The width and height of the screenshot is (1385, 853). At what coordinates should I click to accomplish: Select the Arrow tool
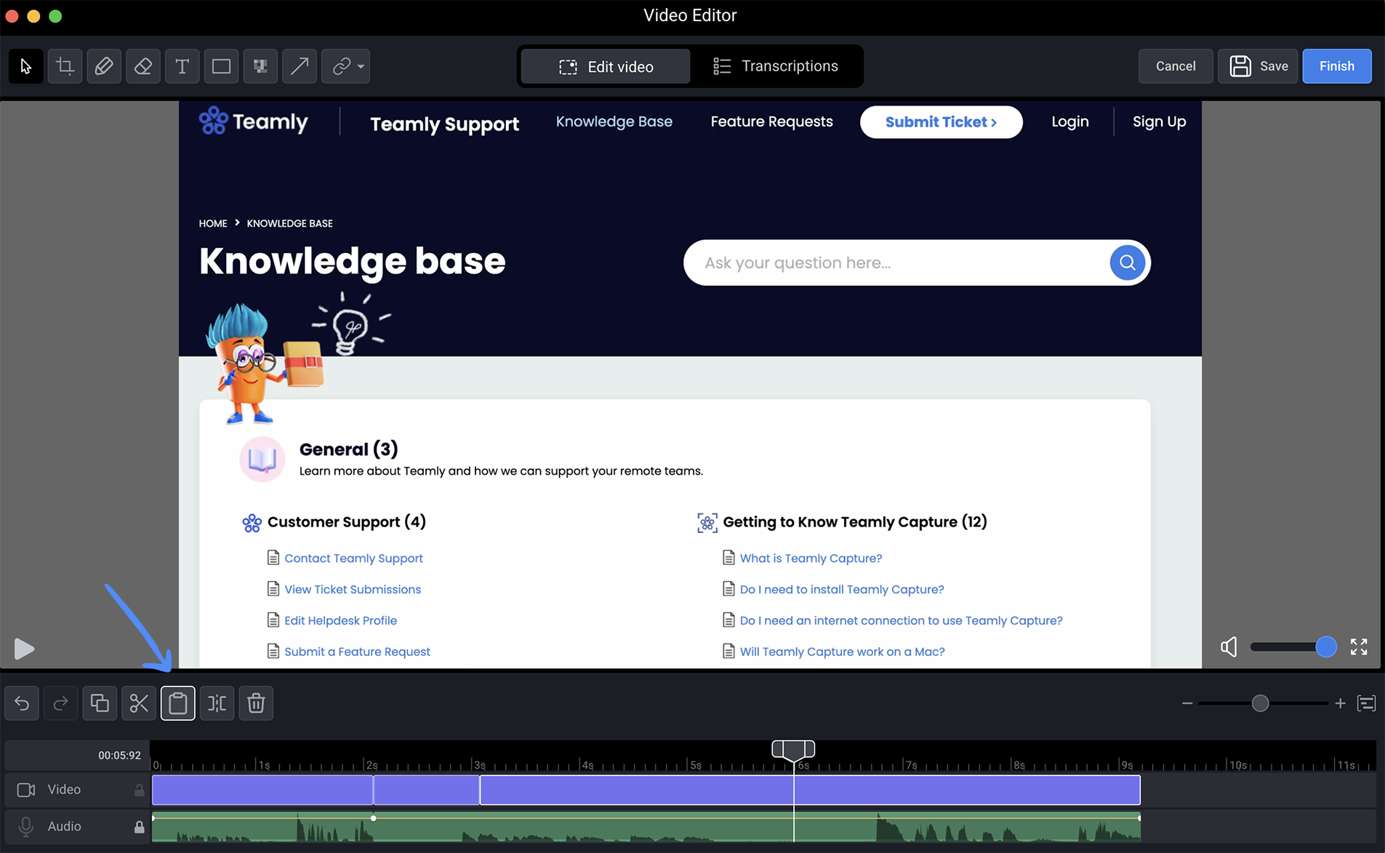[300, 66]
